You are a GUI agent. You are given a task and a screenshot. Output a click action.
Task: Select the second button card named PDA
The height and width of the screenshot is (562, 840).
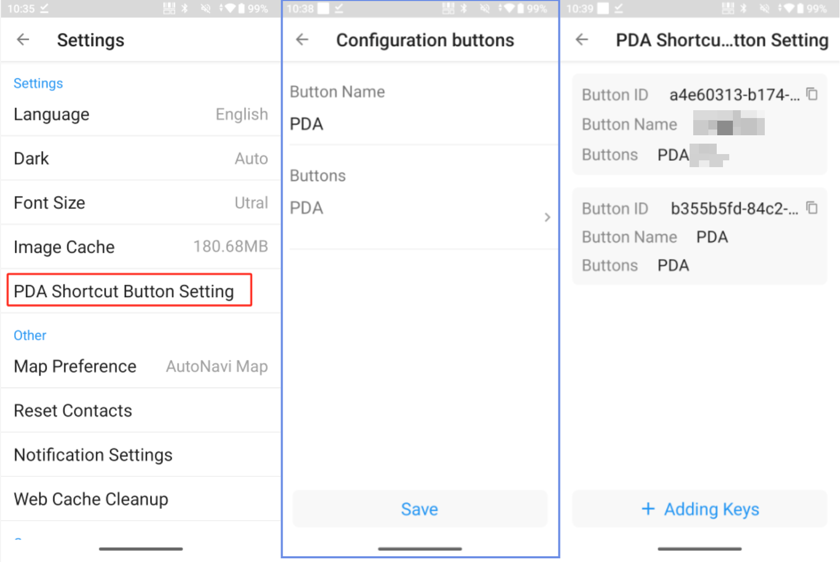[x=699, y=237]
